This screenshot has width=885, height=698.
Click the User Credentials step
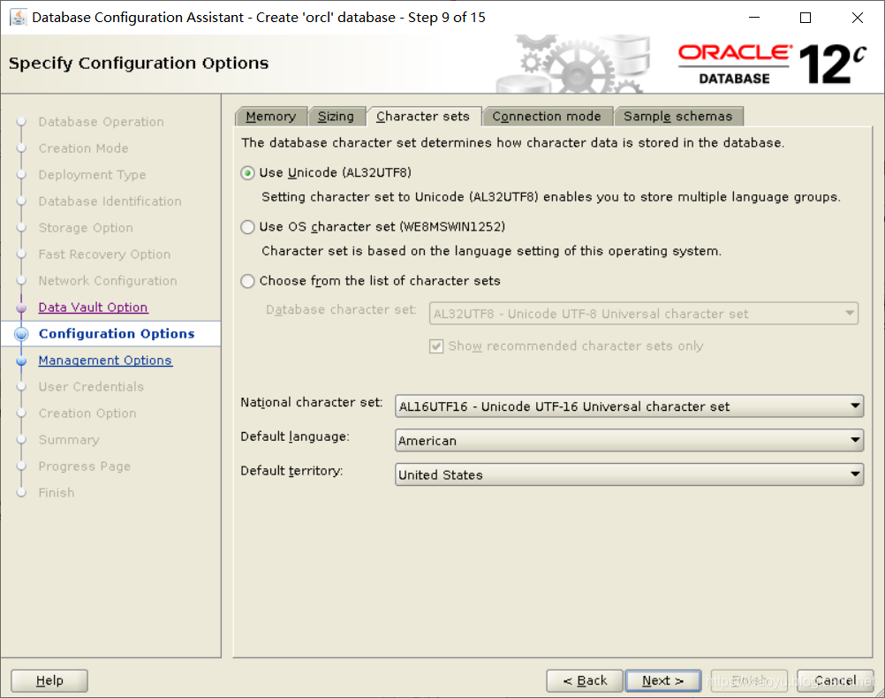92,387
